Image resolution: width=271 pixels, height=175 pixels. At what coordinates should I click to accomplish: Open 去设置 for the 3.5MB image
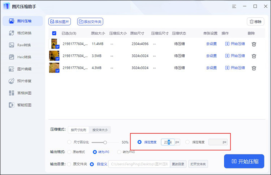pos(211,56)
